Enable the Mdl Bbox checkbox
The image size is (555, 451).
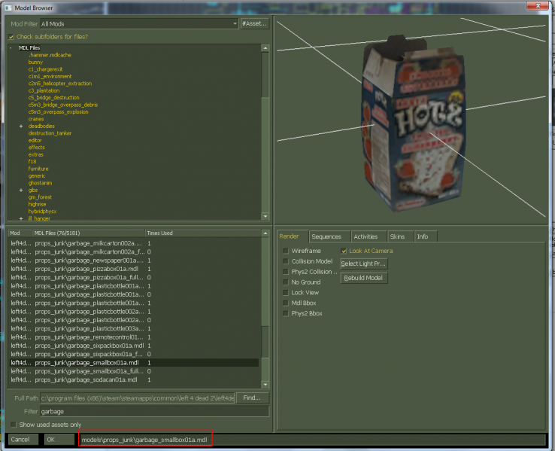pyautogui.click(x=286, y=303)
